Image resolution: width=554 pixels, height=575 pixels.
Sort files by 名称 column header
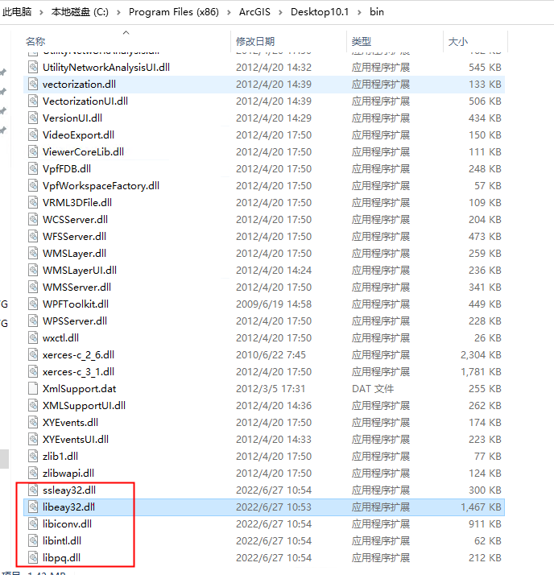(x=35, y=41)
